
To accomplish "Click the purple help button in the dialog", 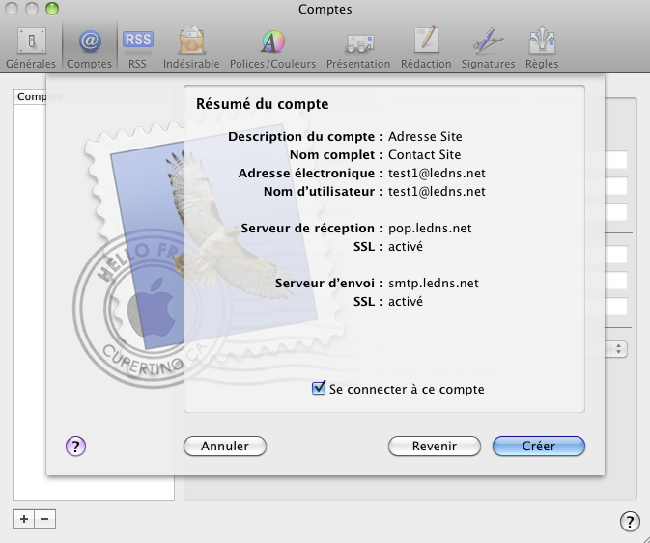I will 76,446.
